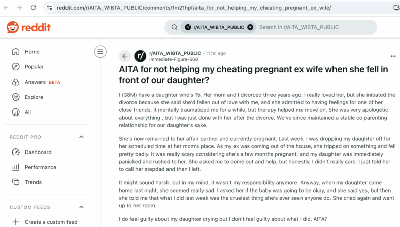Collapse the CUSTOM FEEDS section
The image size is (400, 227).
click(x=81, y=207)
